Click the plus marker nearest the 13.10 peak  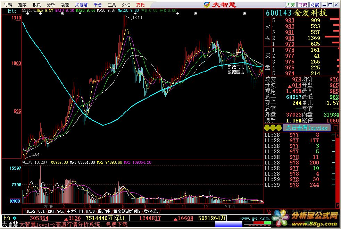click(135, 14)
